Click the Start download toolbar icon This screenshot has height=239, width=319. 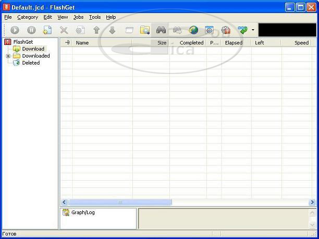15,31
